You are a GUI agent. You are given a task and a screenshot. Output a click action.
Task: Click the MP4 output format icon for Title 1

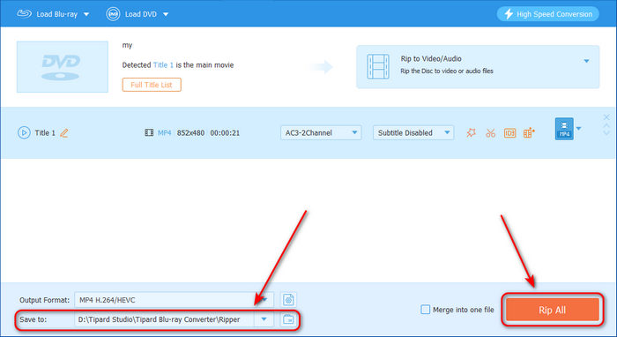point(564,129)
